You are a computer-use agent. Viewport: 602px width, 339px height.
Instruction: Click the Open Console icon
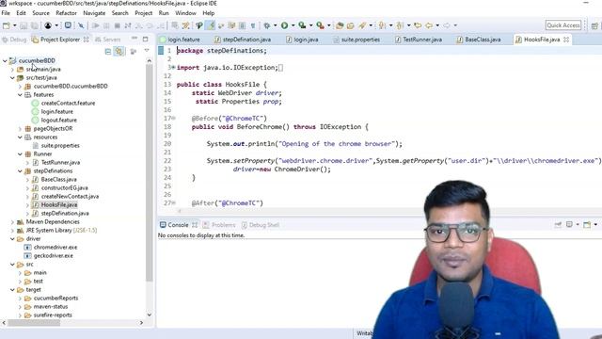coord(587,225)
